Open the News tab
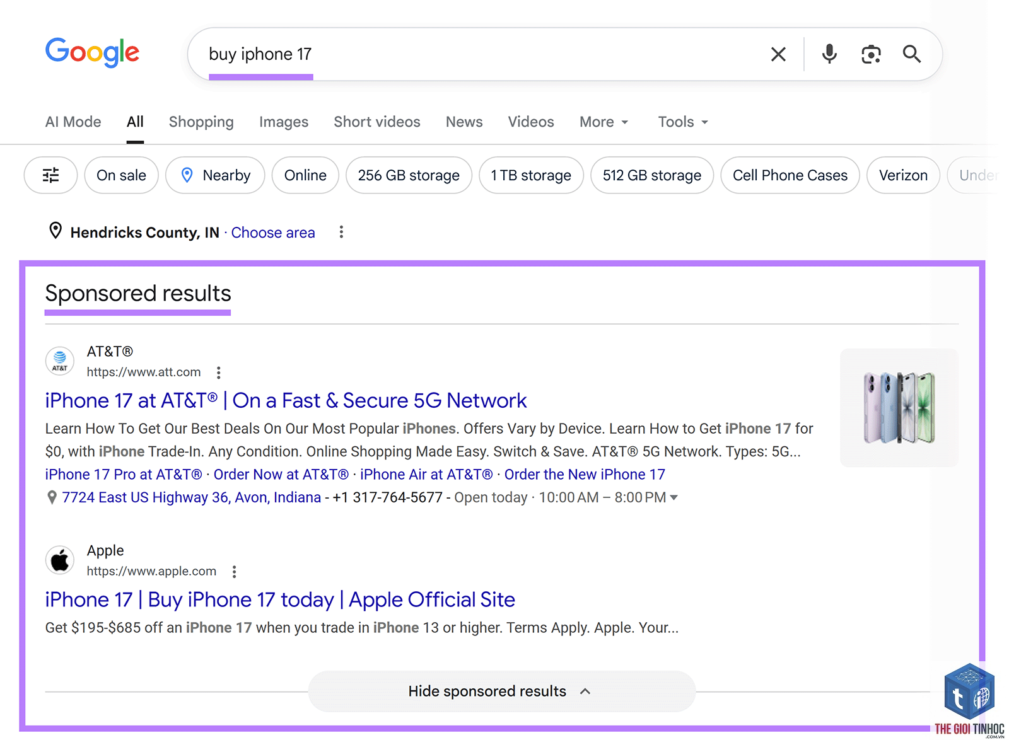 464,122
